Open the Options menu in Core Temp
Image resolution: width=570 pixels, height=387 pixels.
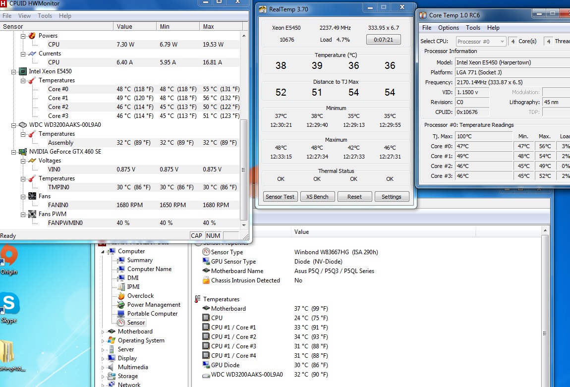click(448, 28)
